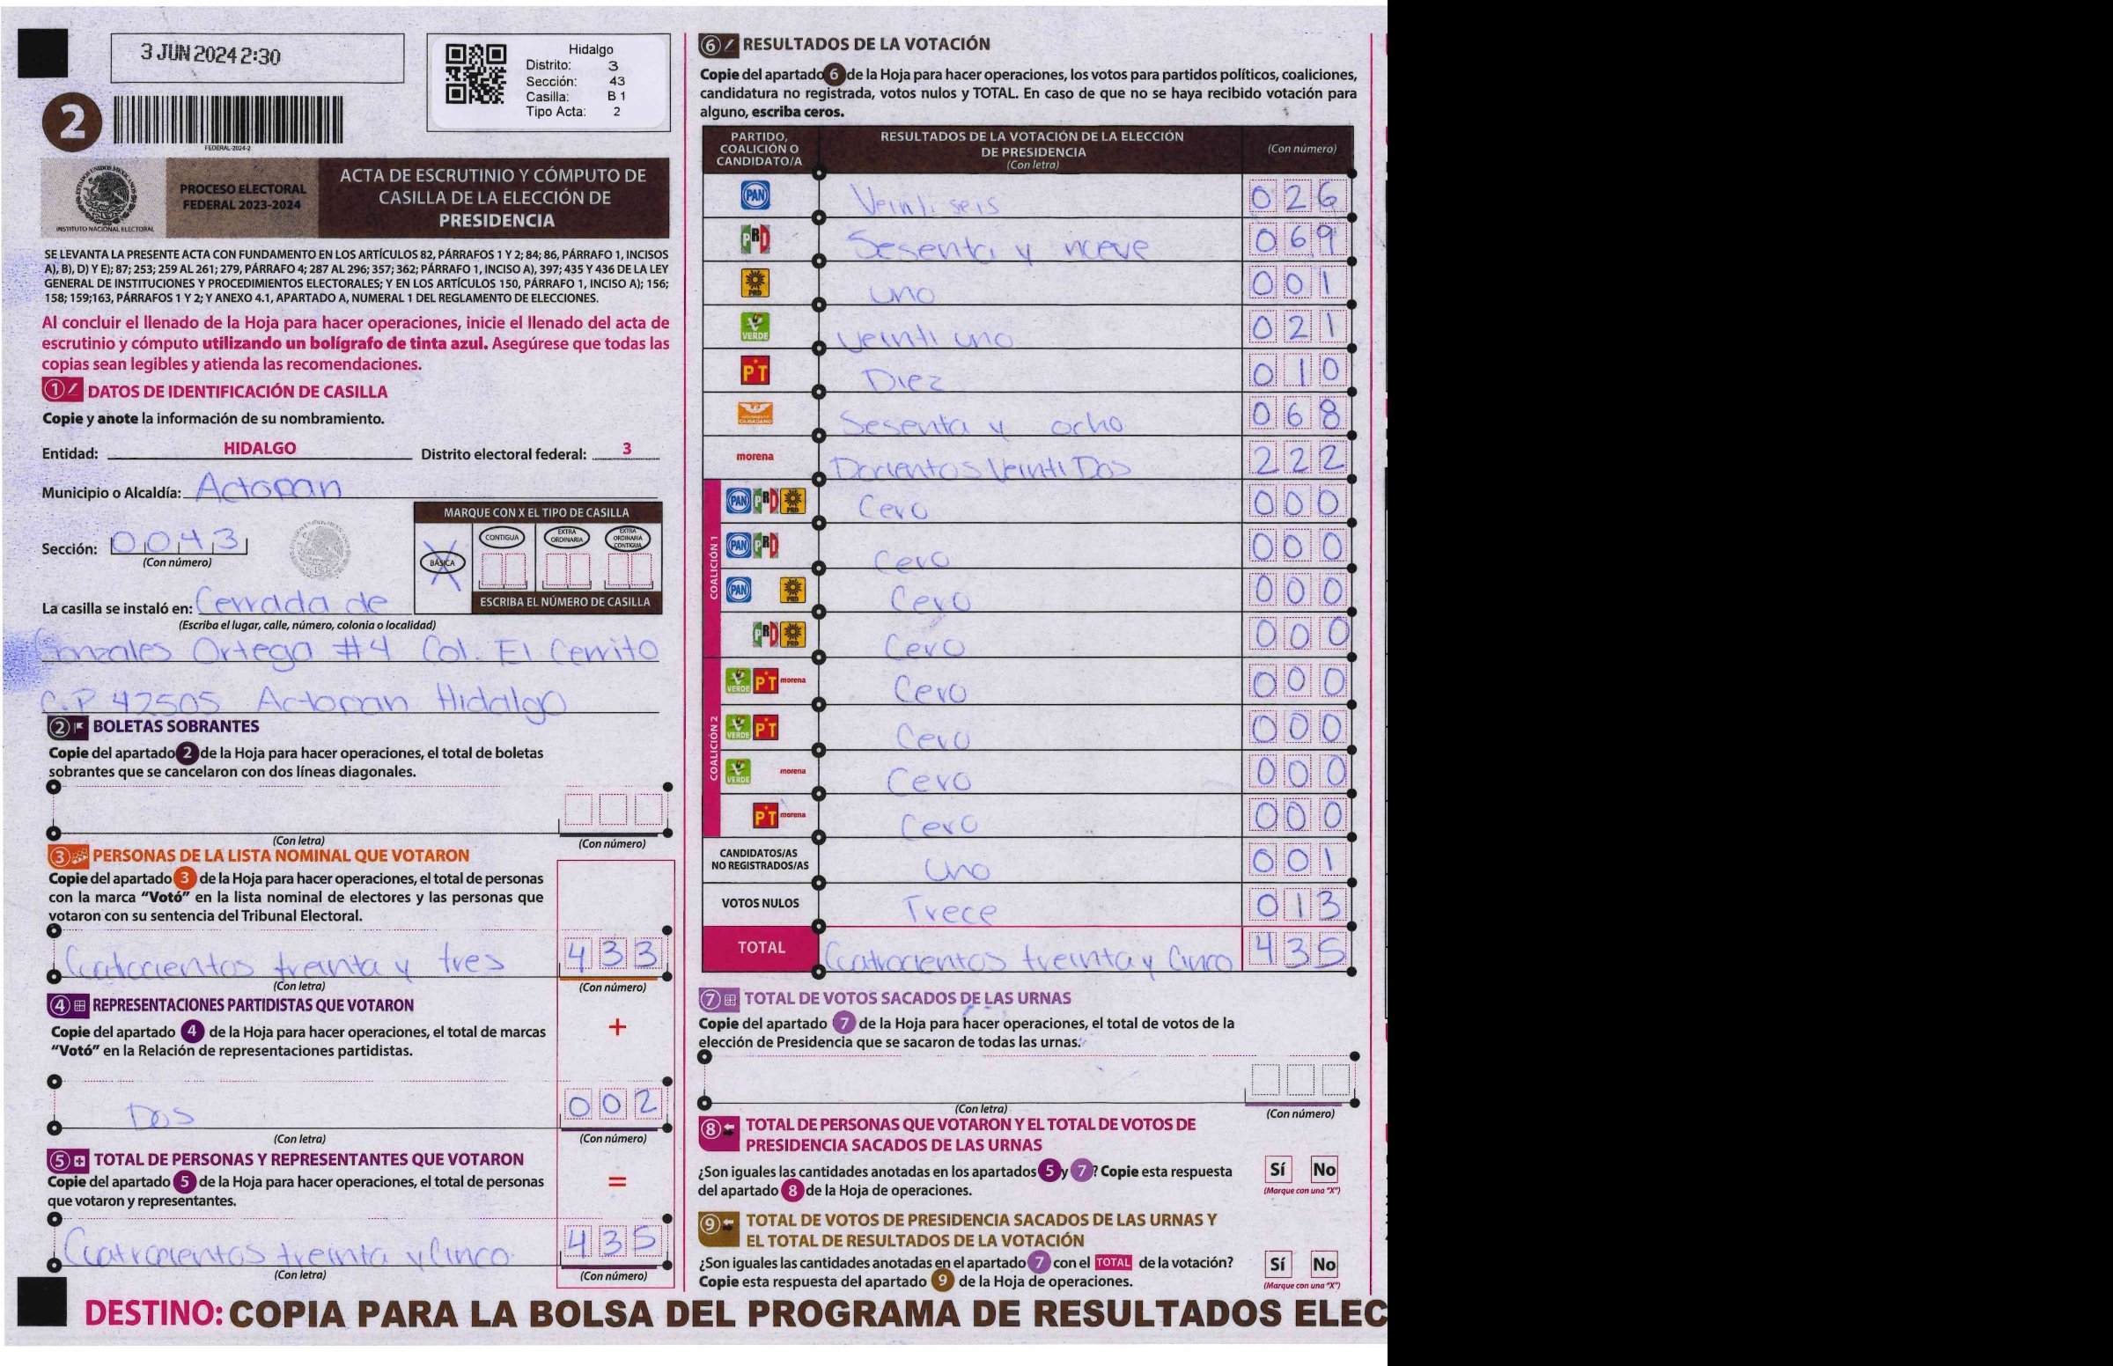Click the Sección number field 0043

coord(179,541)
